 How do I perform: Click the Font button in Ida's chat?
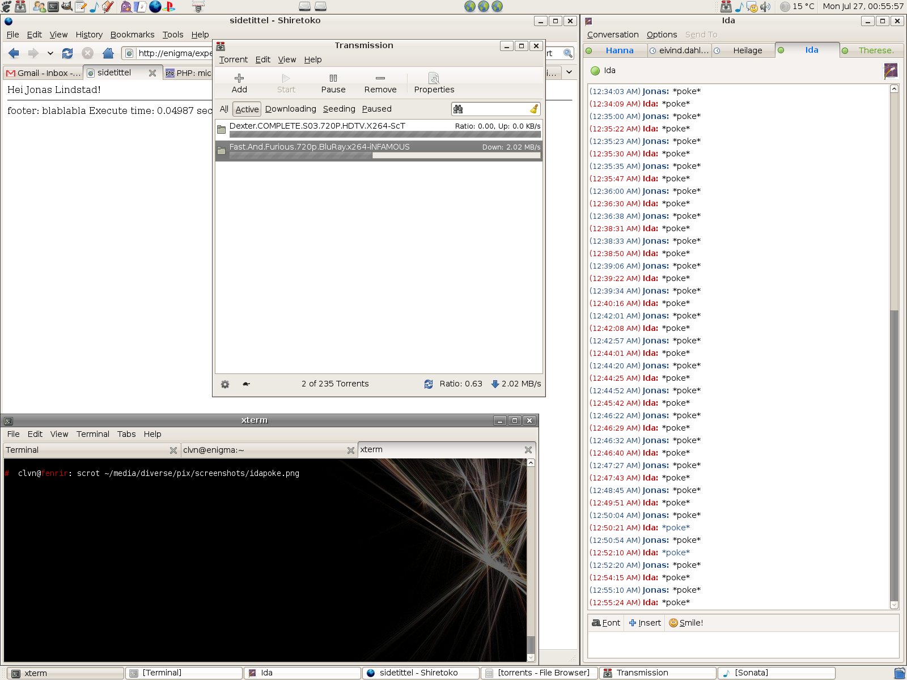[x=606, y=623]
